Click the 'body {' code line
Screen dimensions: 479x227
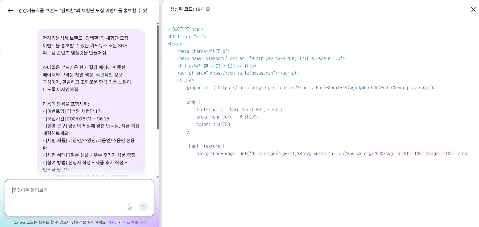click(194, 102)
